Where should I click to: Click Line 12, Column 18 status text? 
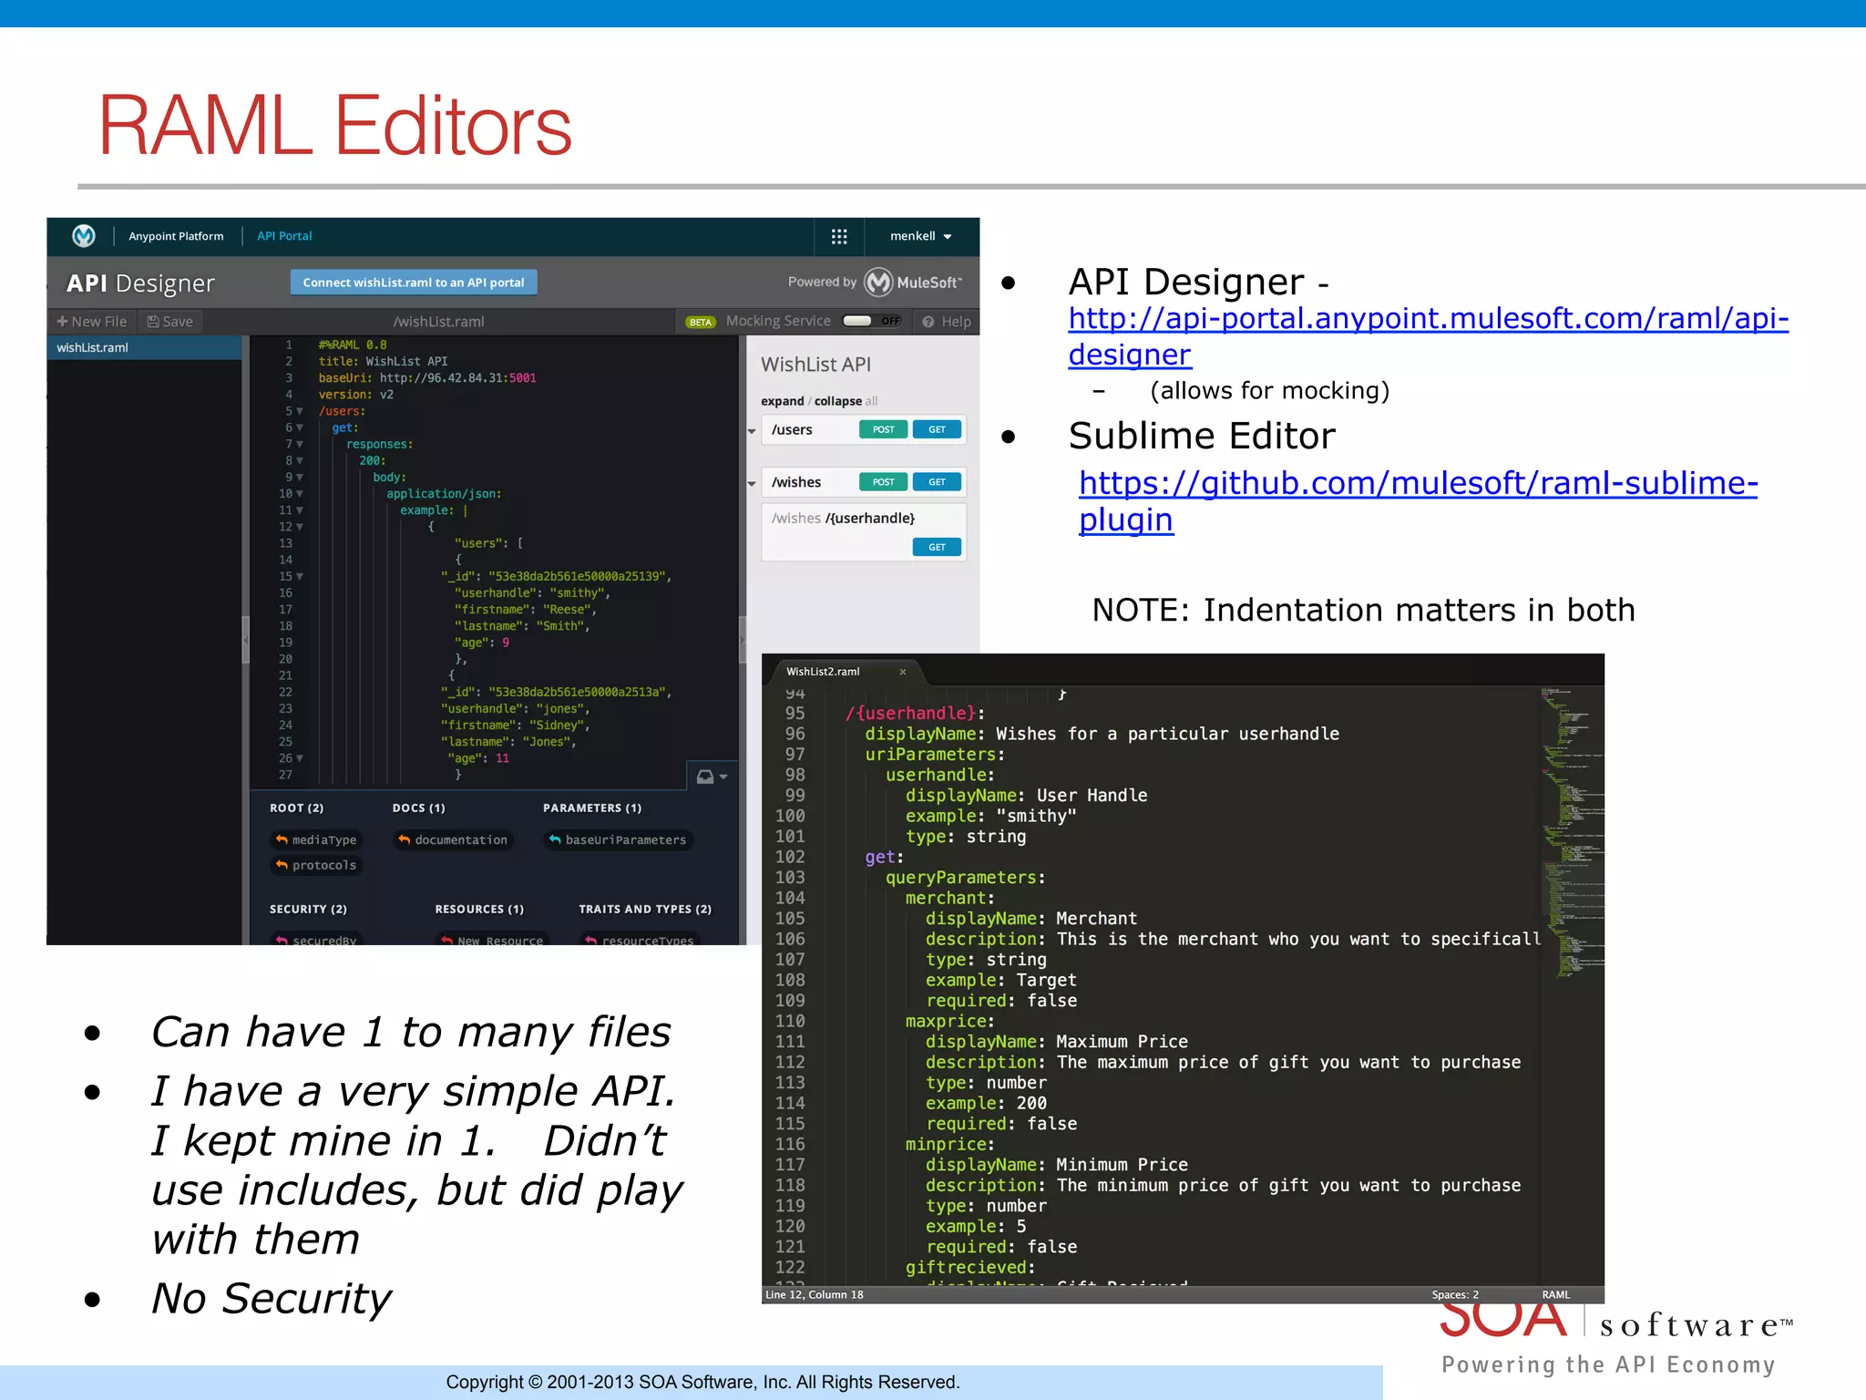click(x=815, y=1295)
